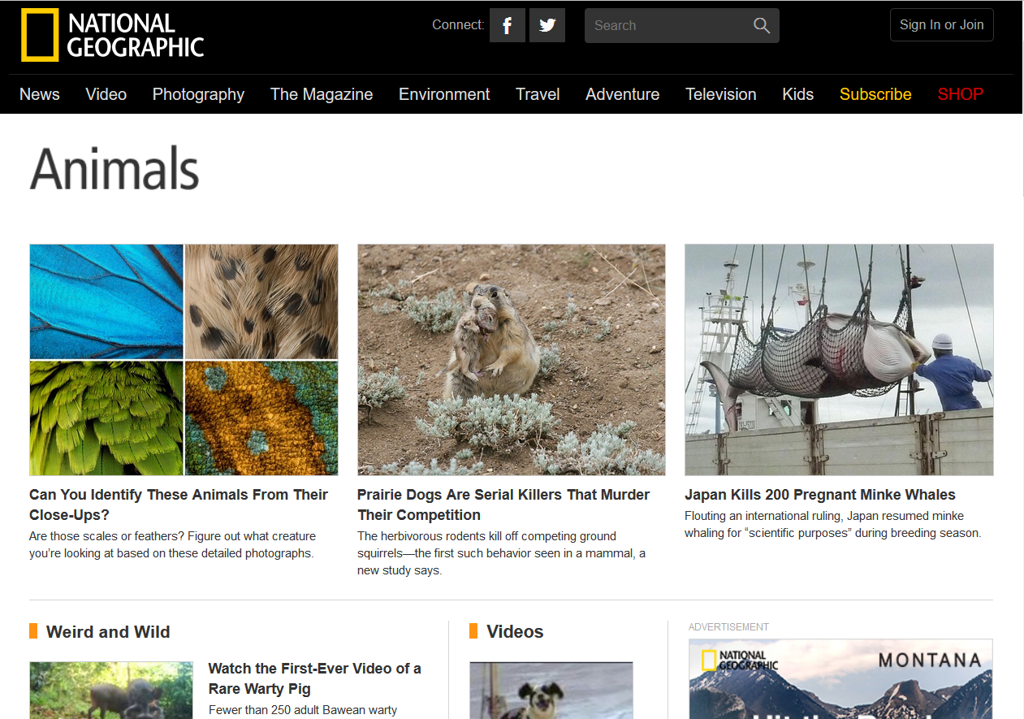Open the animal close-ups collage image
This screenshot has height=719, width=1024.
[184, 360]
